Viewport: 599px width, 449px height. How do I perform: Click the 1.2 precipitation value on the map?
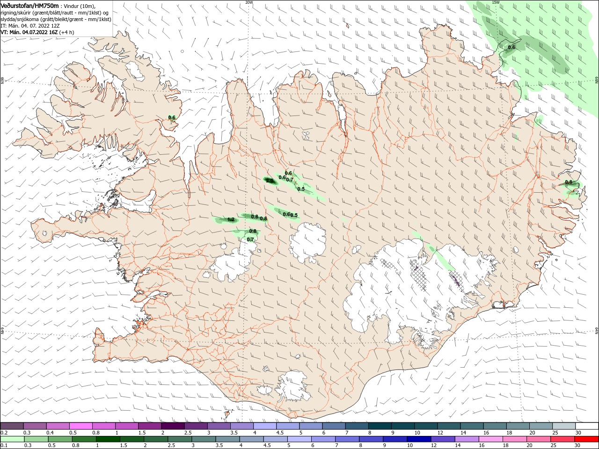coord(231,219)
